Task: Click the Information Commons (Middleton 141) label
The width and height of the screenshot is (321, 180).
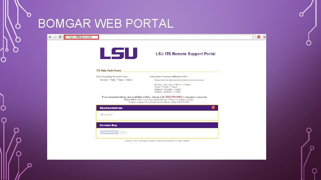Action: 169,77
